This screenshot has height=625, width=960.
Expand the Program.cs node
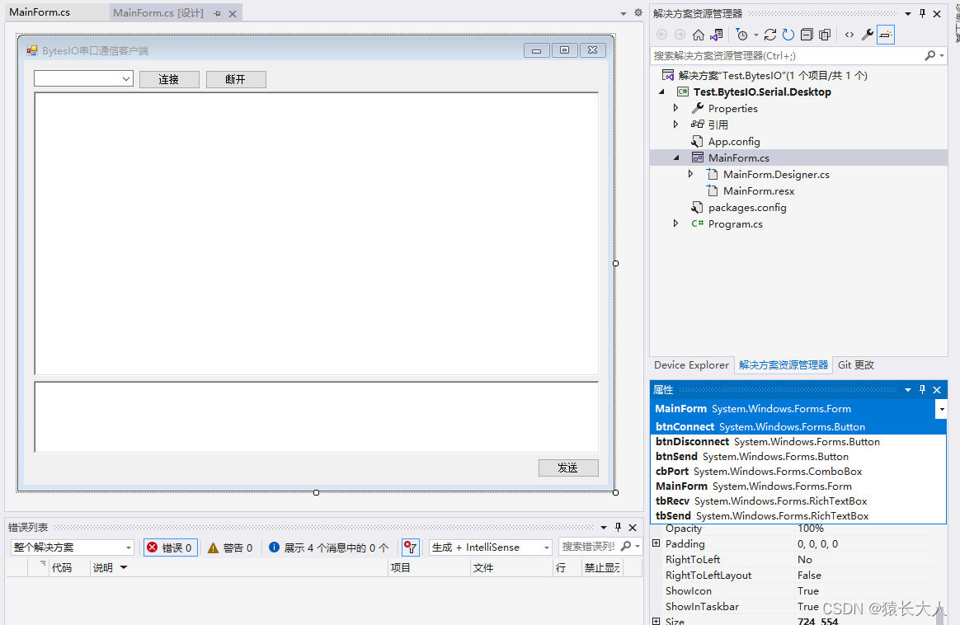(x=676, y=223)
